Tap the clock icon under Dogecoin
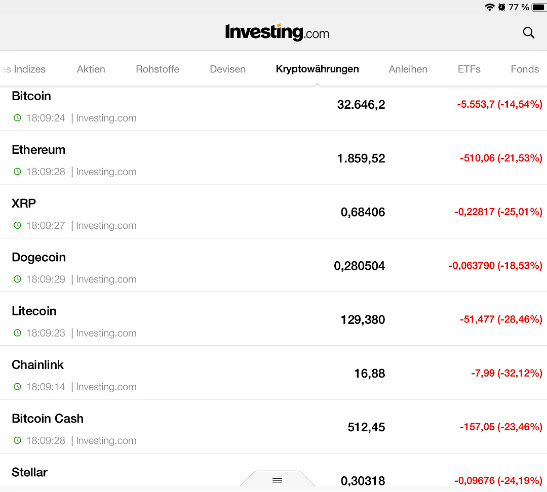 click(17, 279)
